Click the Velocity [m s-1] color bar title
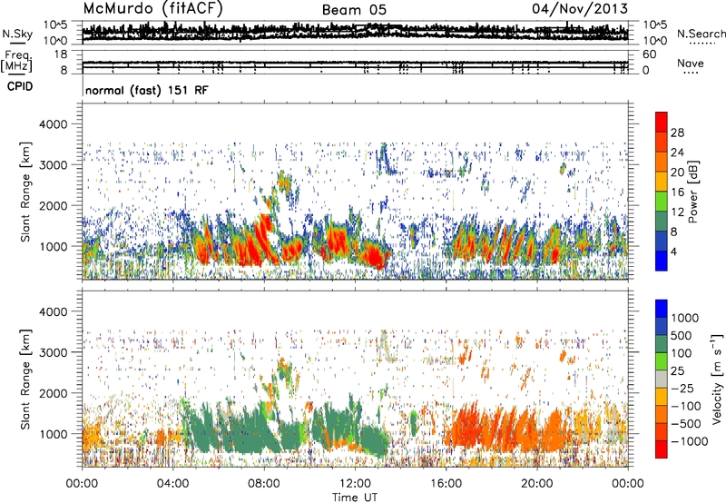726x503 pixels. [718, 379]
